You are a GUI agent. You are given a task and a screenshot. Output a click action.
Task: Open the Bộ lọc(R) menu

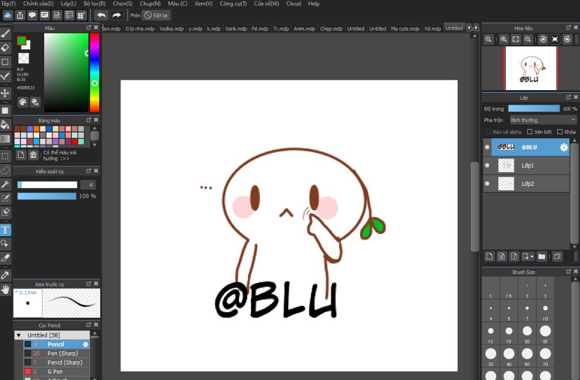coord(95,4)
